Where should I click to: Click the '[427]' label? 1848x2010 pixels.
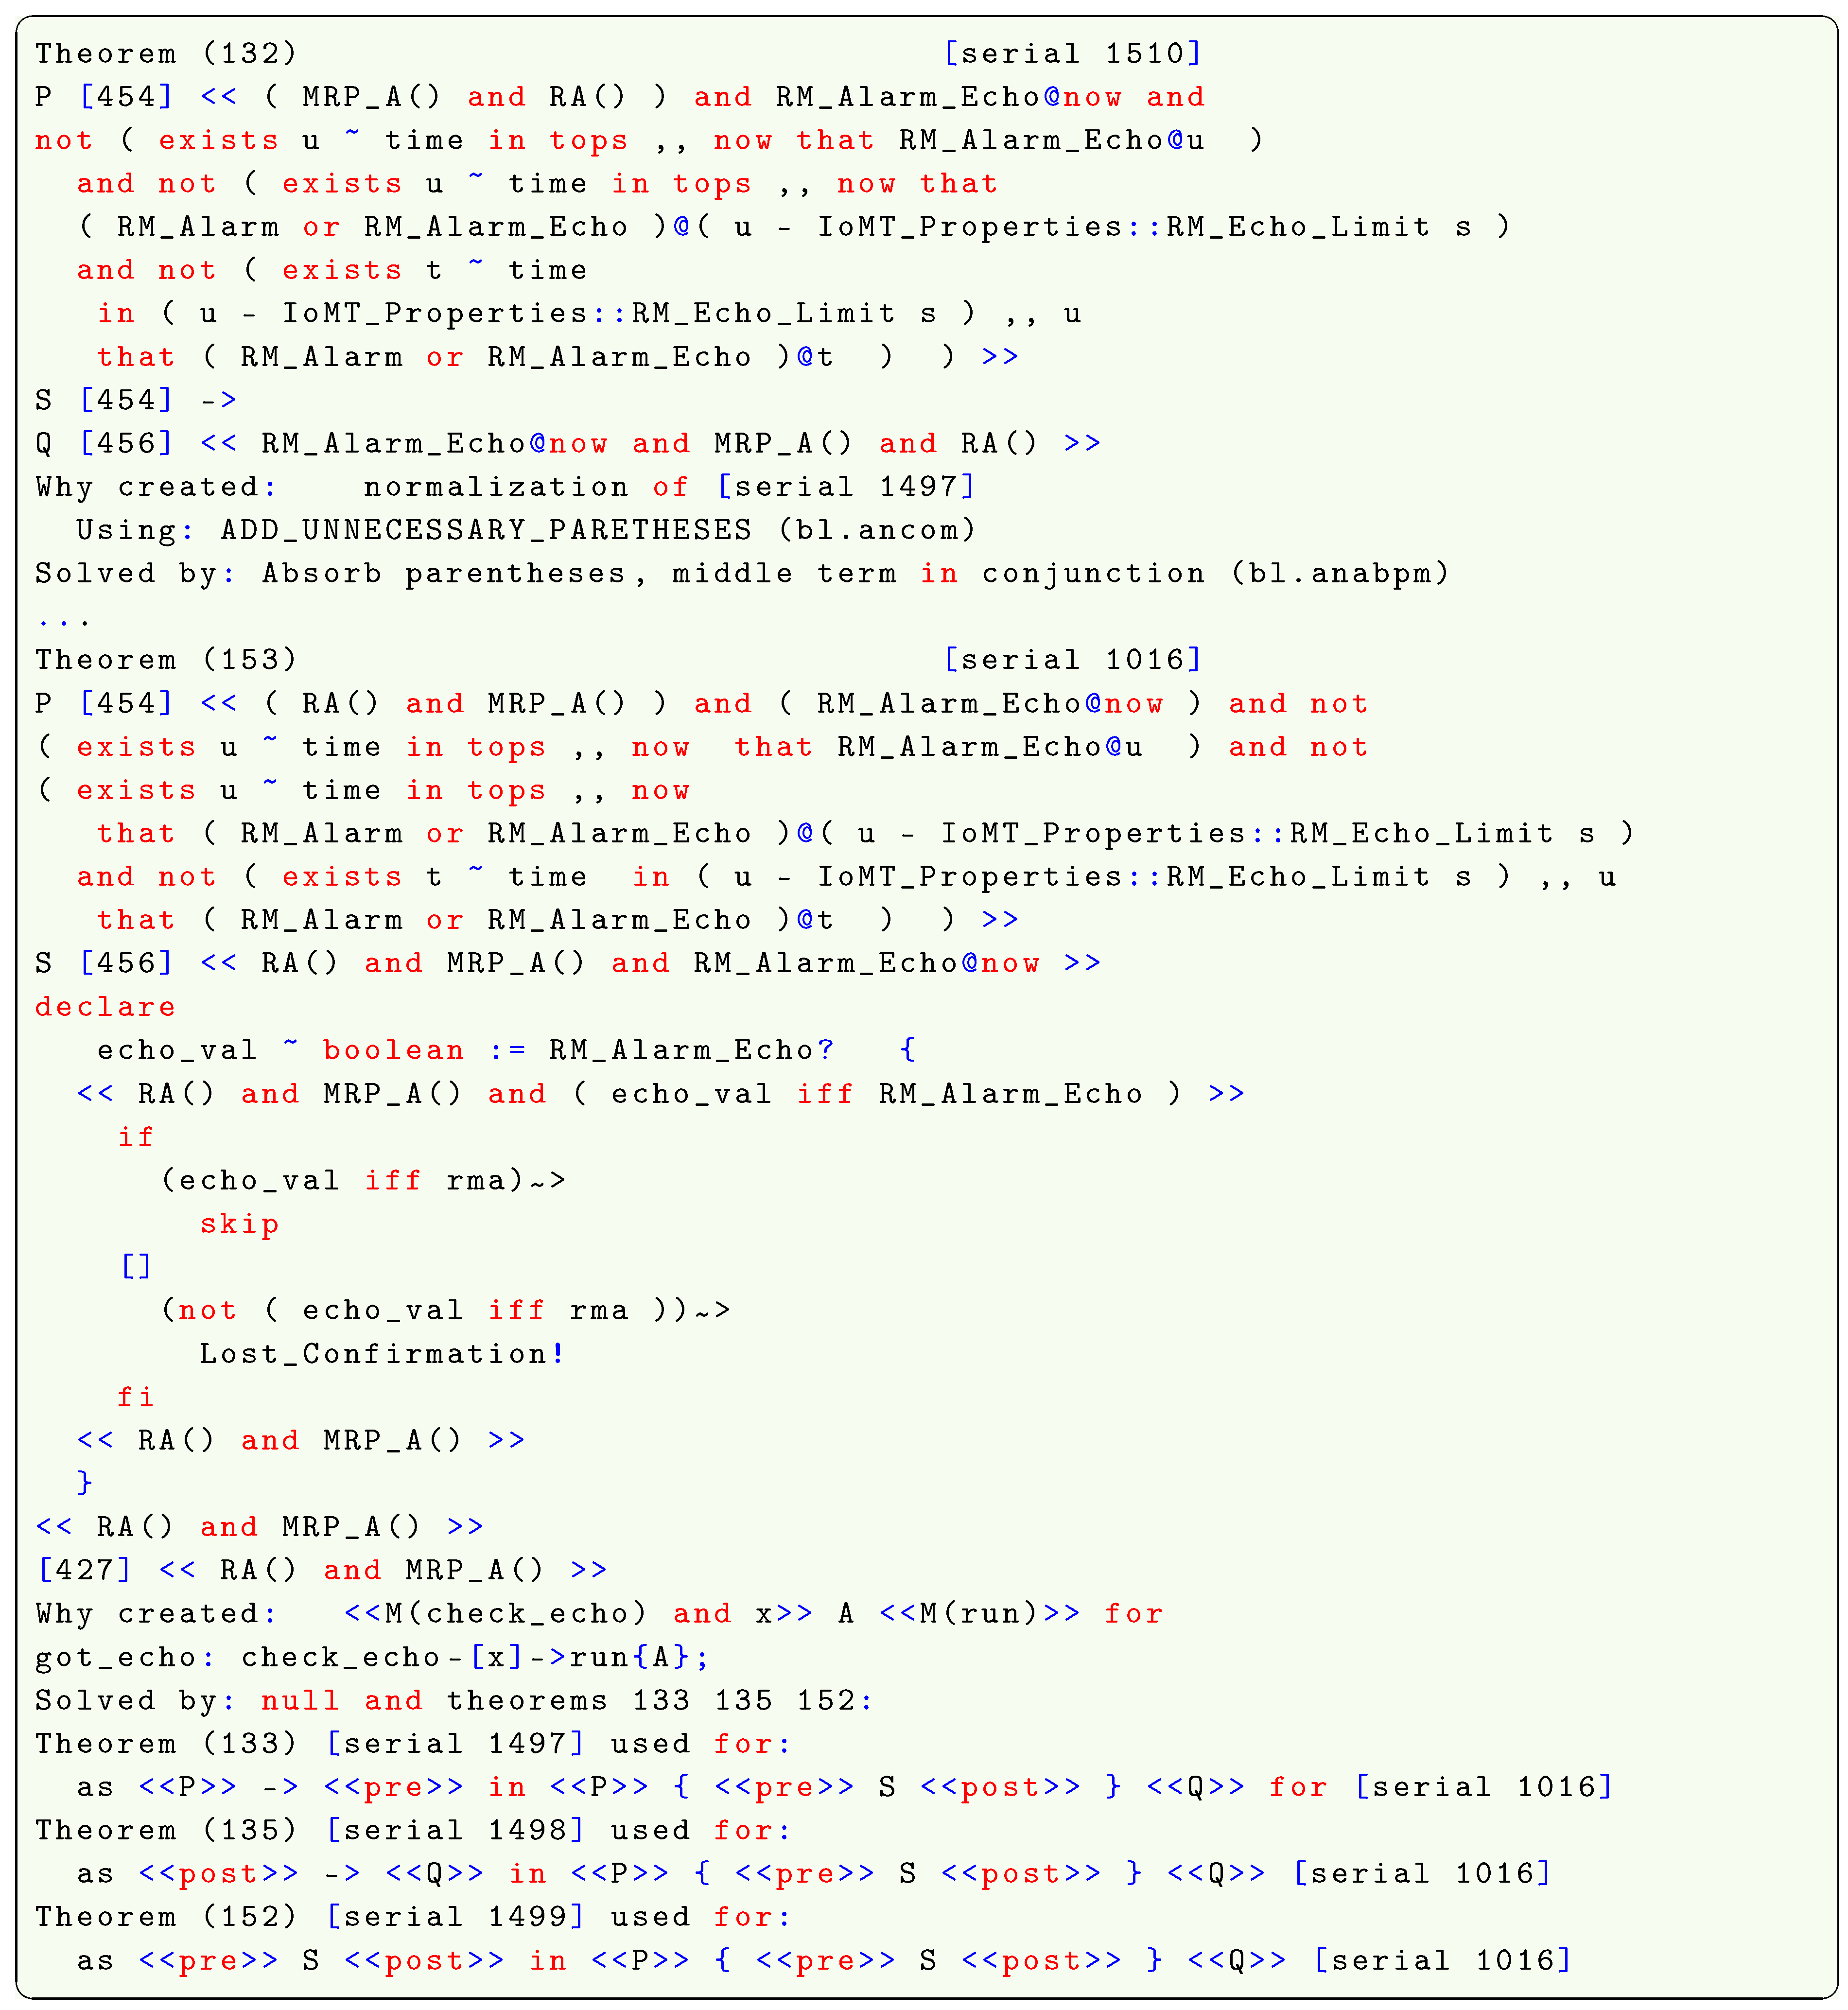point(84,1570)
